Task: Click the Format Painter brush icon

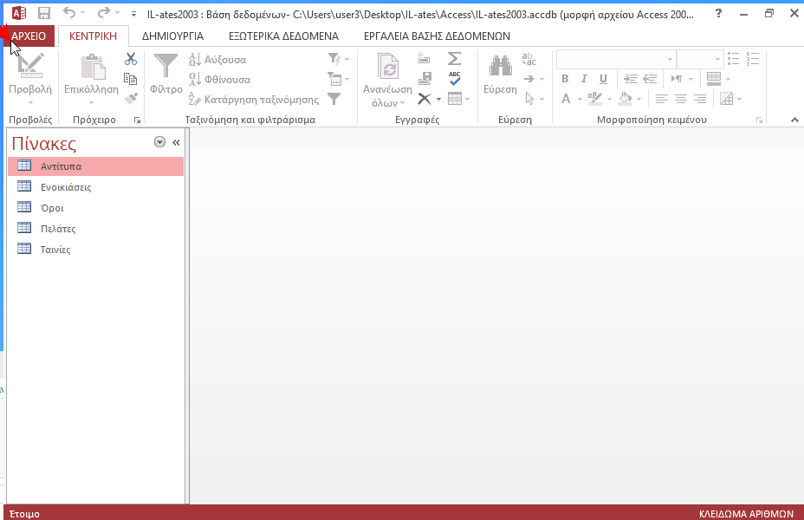Action: point(131,98)
